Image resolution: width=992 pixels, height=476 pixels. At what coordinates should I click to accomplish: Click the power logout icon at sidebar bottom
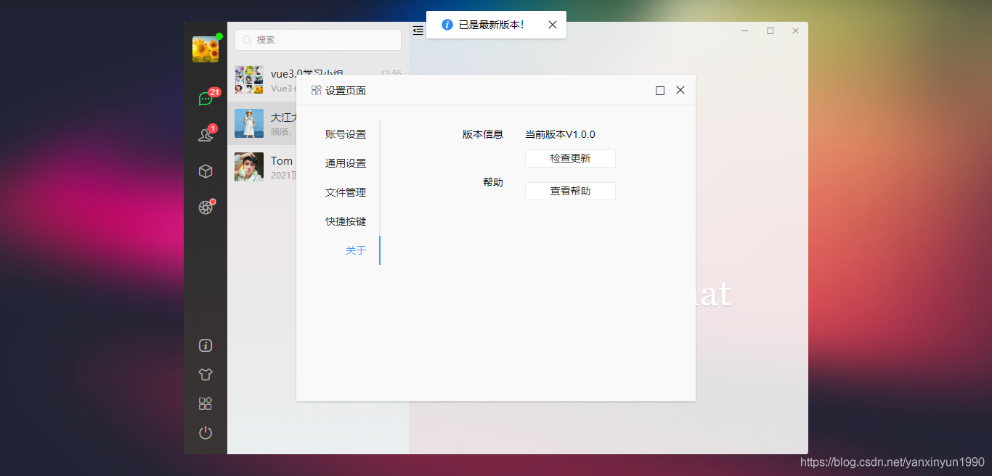(206, 432)
